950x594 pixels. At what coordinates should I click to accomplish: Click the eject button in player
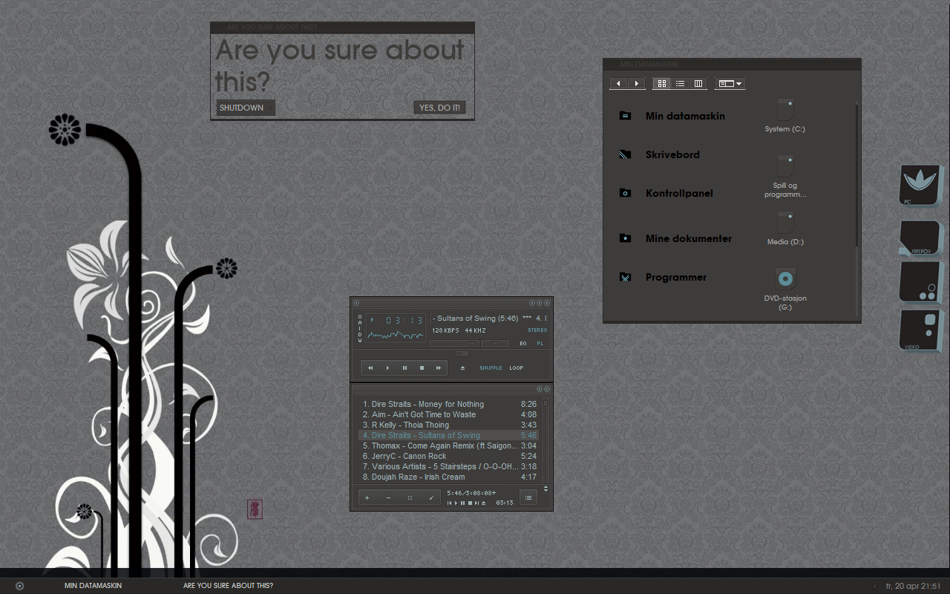(x=462, y=368)
